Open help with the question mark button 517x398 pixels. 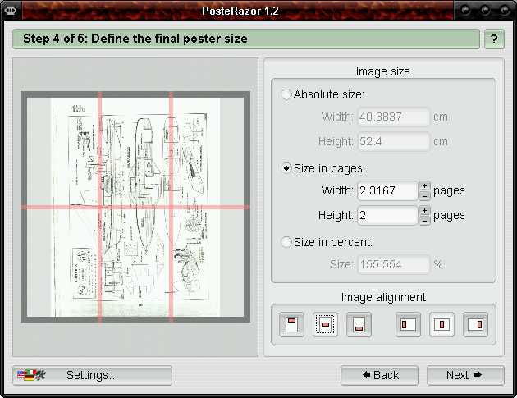(x=494, y=39)
